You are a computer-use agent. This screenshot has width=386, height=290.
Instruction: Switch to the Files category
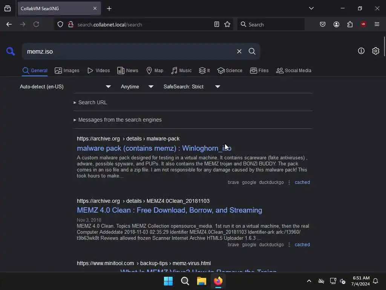coord(259,71)
